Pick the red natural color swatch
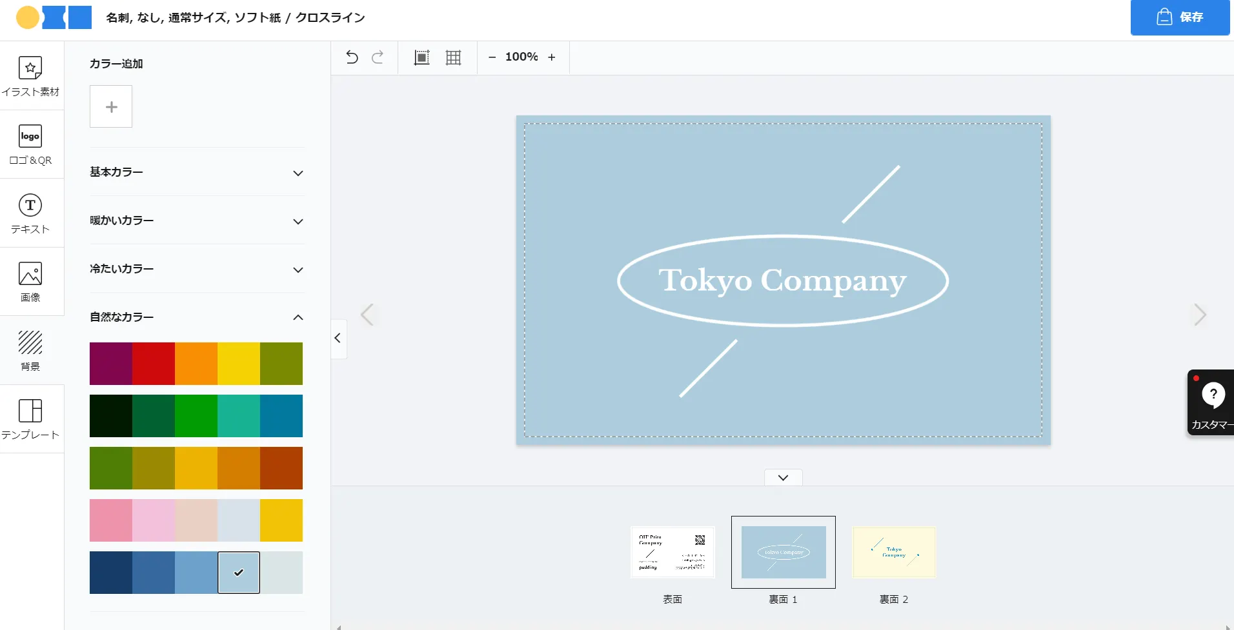 click(x=154, y=364)
